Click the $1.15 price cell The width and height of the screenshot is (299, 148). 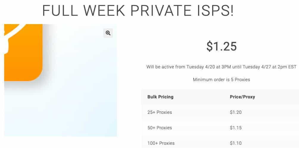236,128
